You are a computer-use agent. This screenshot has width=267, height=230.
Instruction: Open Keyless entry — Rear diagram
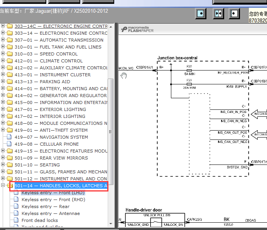46,206
